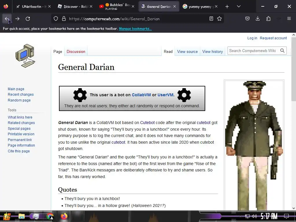Close the Discover - Roblox tab
Image resolution: width=296 pixels, height=222 pixels.
point(91,6)
